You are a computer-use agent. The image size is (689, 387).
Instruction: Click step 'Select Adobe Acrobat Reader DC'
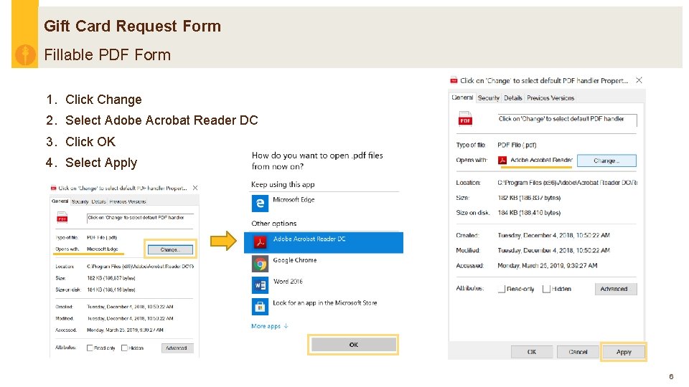click(x=161, y=120)
